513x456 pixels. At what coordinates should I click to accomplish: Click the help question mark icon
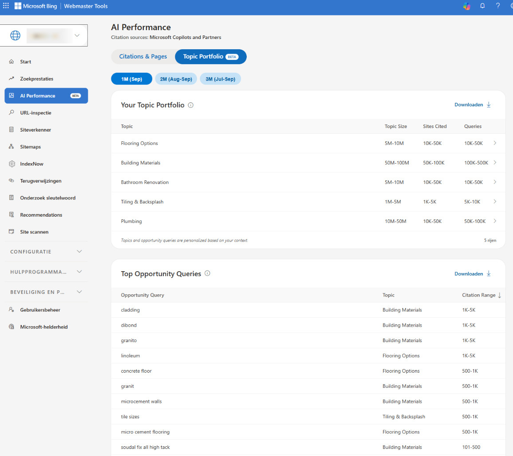[497, 6]
